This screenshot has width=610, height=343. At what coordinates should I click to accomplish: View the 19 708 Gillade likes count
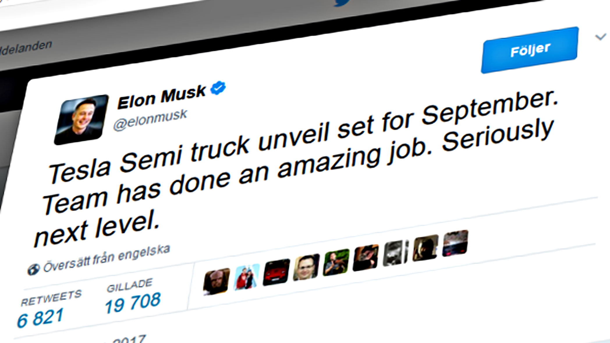[x=133, y=303]
